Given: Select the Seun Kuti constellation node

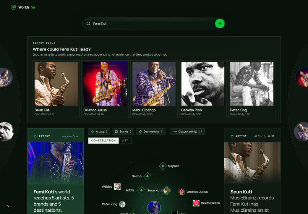Looking at the screenshot, I should pyautogui.click(x=167, y=190).
